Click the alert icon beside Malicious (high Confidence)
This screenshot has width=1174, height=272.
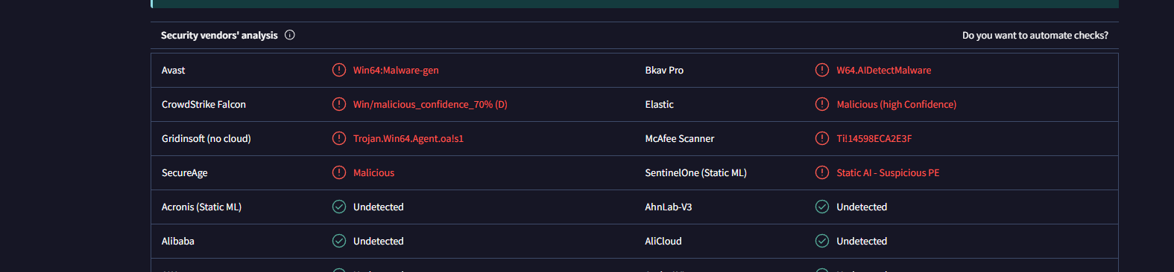pyautogui.click(x=822, y=104)
